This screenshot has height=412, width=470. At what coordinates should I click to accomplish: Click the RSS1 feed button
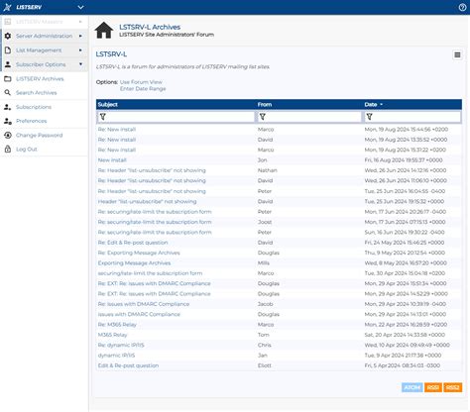[433, 387]
